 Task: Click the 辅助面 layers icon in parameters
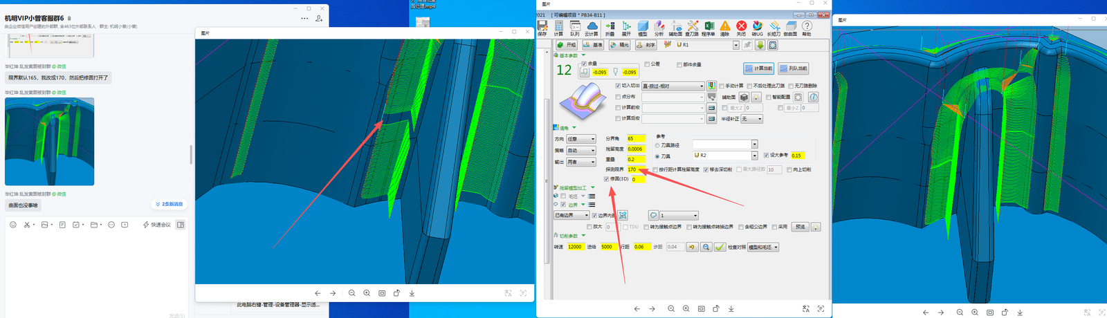pos(744,97)
